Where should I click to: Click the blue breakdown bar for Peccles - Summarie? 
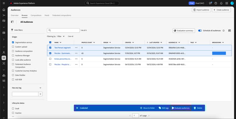[219, 53]
